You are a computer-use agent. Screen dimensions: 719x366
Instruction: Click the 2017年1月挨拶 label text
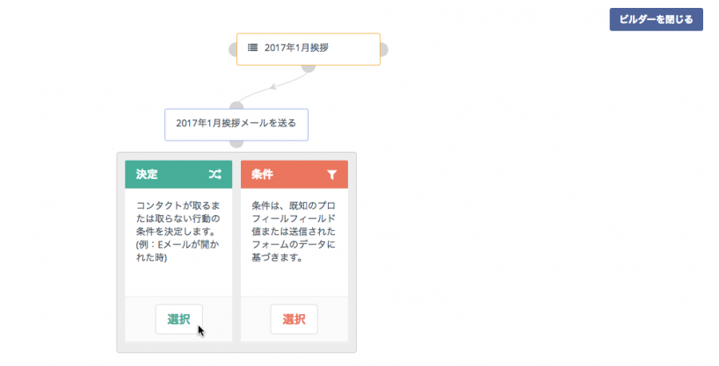click(x=296, y=48)
